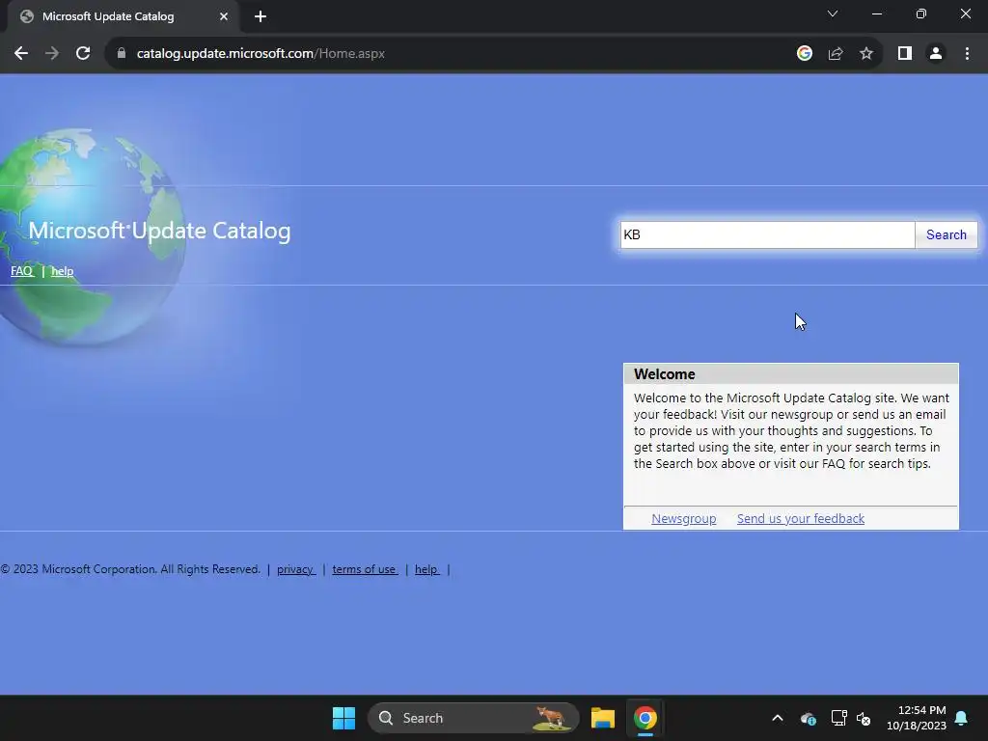988x741 pixels.
Task: Go back using the browser back arrow
Action: pyautogui.click(x=21, y=54)
